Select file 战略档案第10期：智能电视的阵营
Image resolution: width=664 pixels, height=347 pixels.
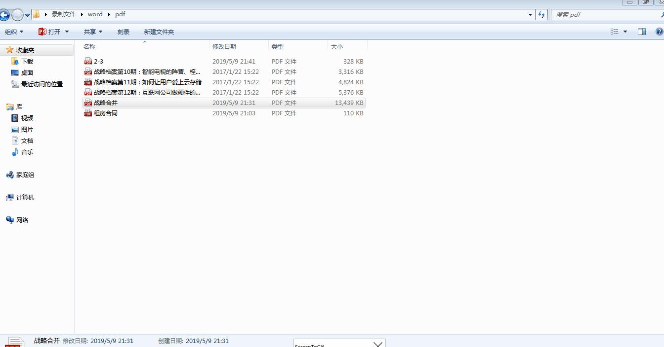(x=147, y=71)
